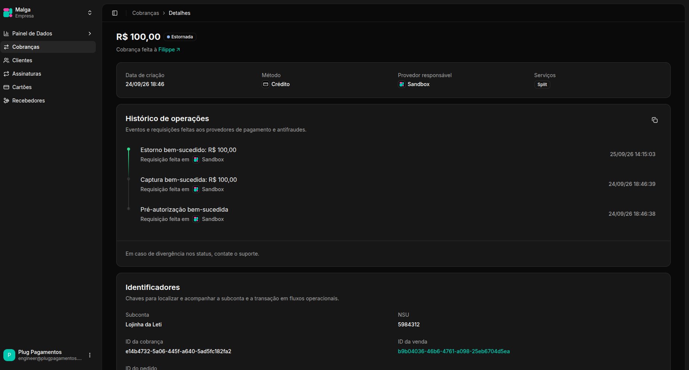Image resolution: width=689 pixels, height=370 pixels.
Task: Click the Split service tag
Action: (x=542, y=85)
